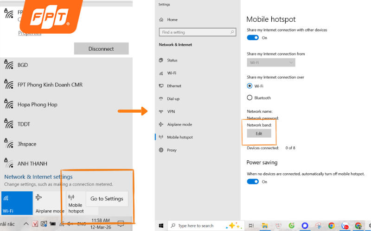Open the notification center icon
The height and width of the screenshot is (231, 371).
point(120,224)
